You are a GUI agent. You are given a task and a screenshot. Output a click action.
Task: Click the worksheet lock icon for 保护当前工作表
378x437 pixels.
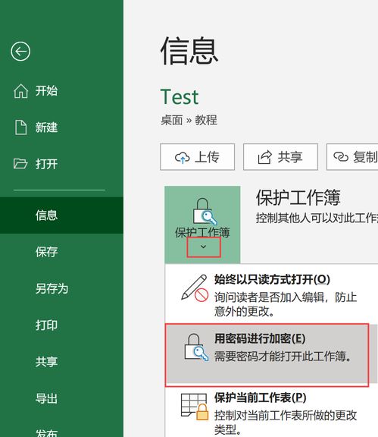pyautogui.click(x=194, y=407)
